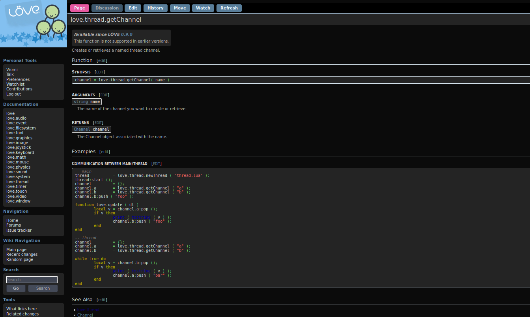Image resolution: width=530 pixels, height=317 pixels.
Task: Edit the Function section
Action: [102, 60]
